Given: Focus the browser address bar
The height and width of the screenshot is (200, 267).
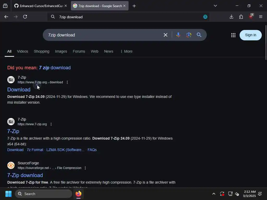Looking at the screenshot, I should (128, 17).
